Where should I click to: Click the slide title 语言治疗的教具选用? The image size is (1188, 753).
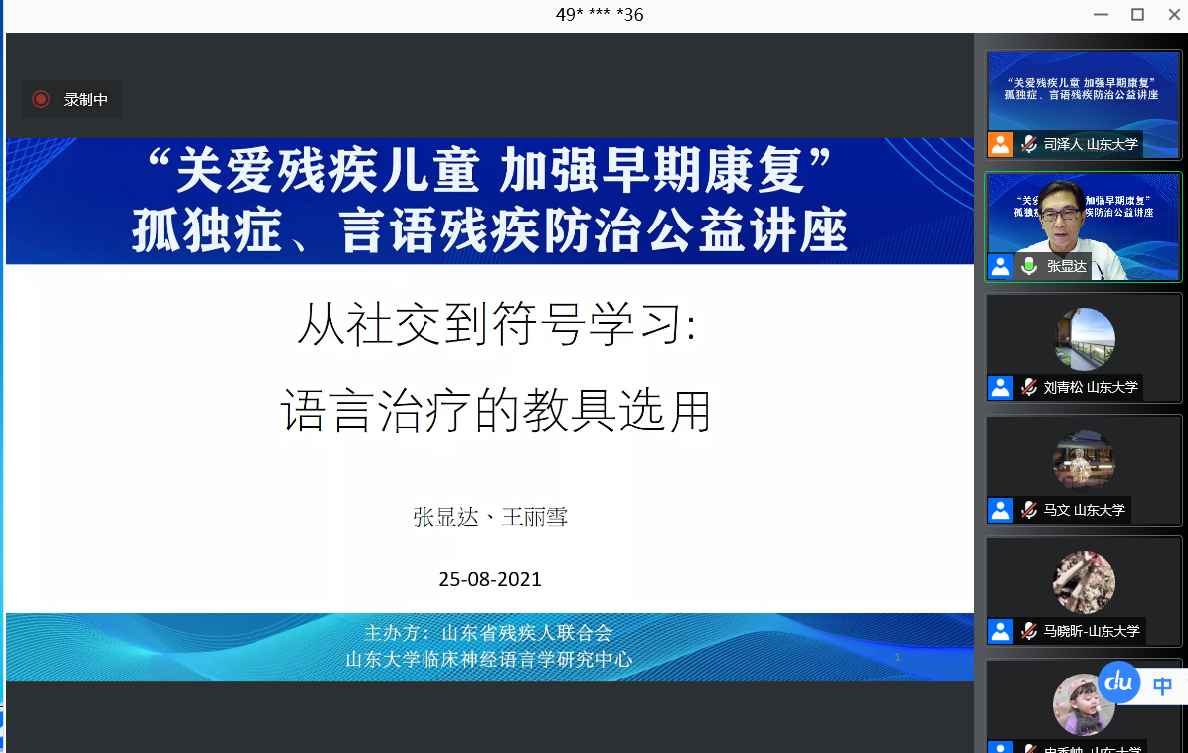(x=496, y=411)
